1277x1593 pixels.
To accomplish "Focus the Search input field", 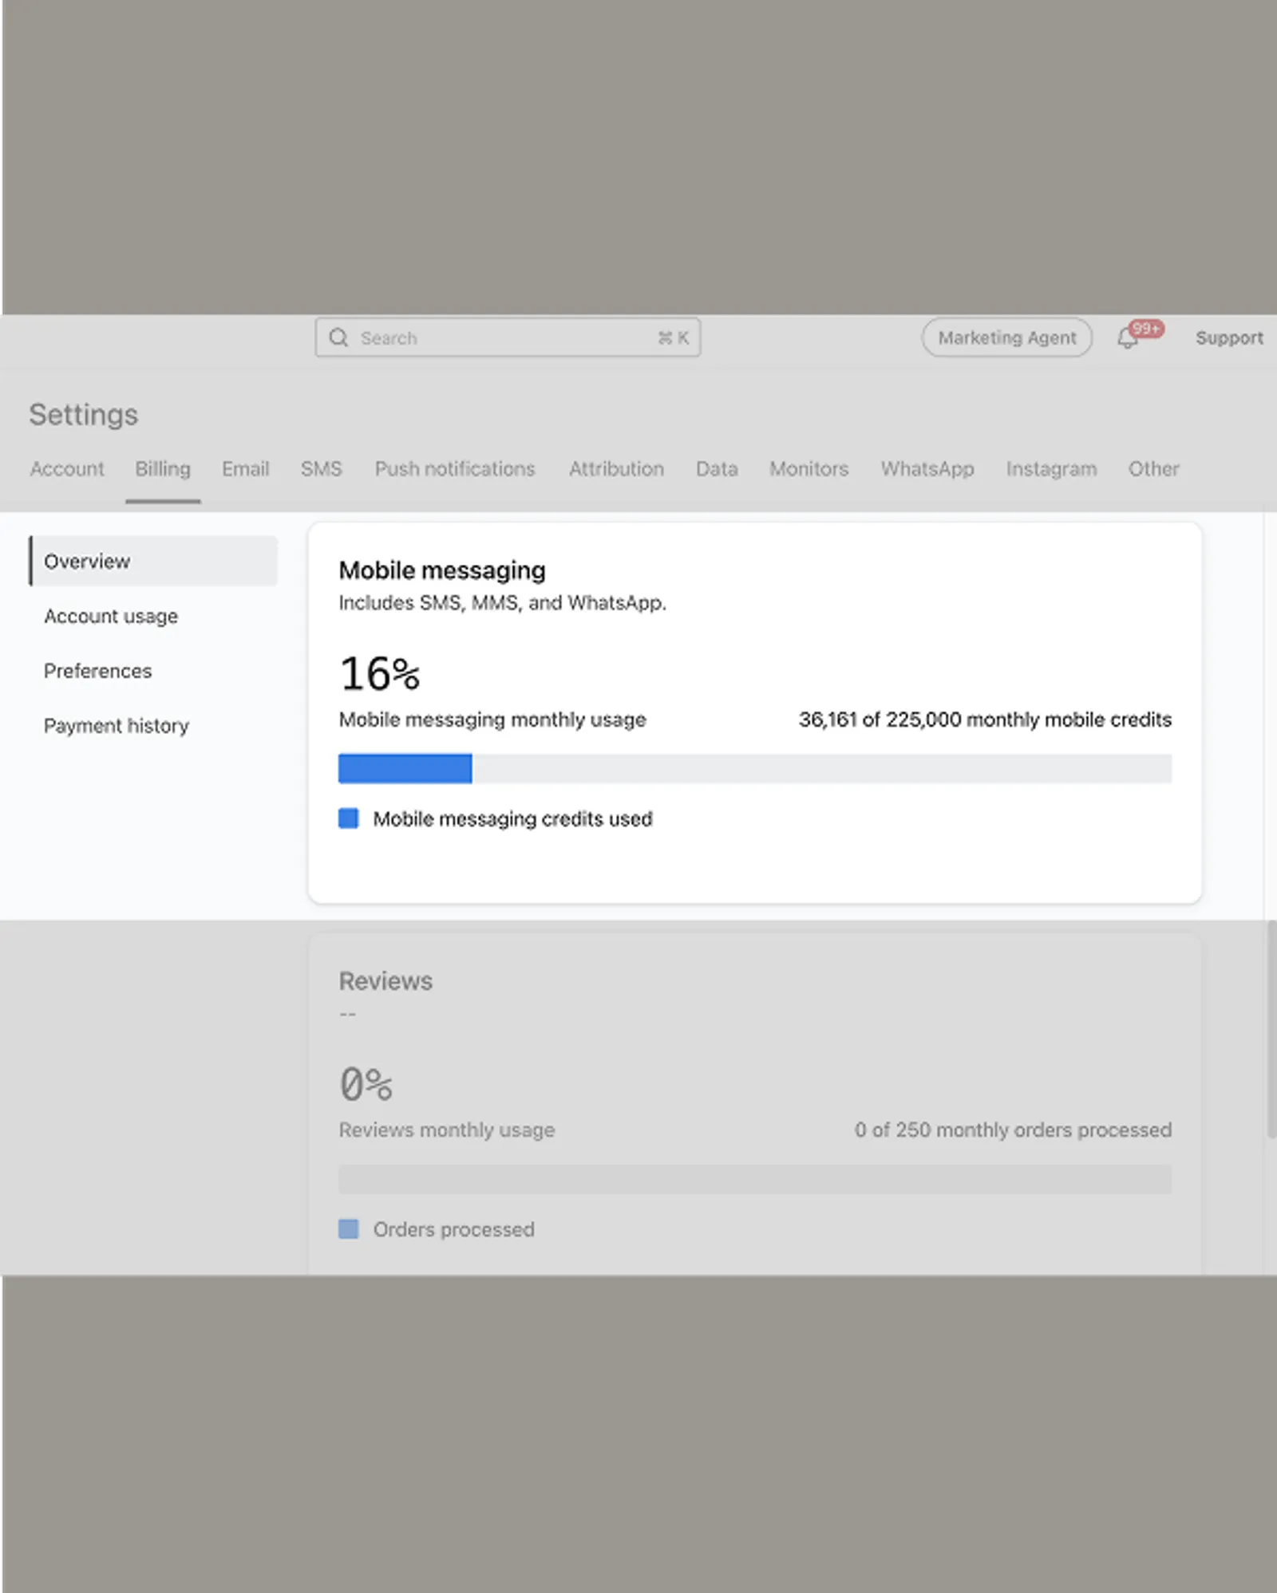I will click(508, 337).
